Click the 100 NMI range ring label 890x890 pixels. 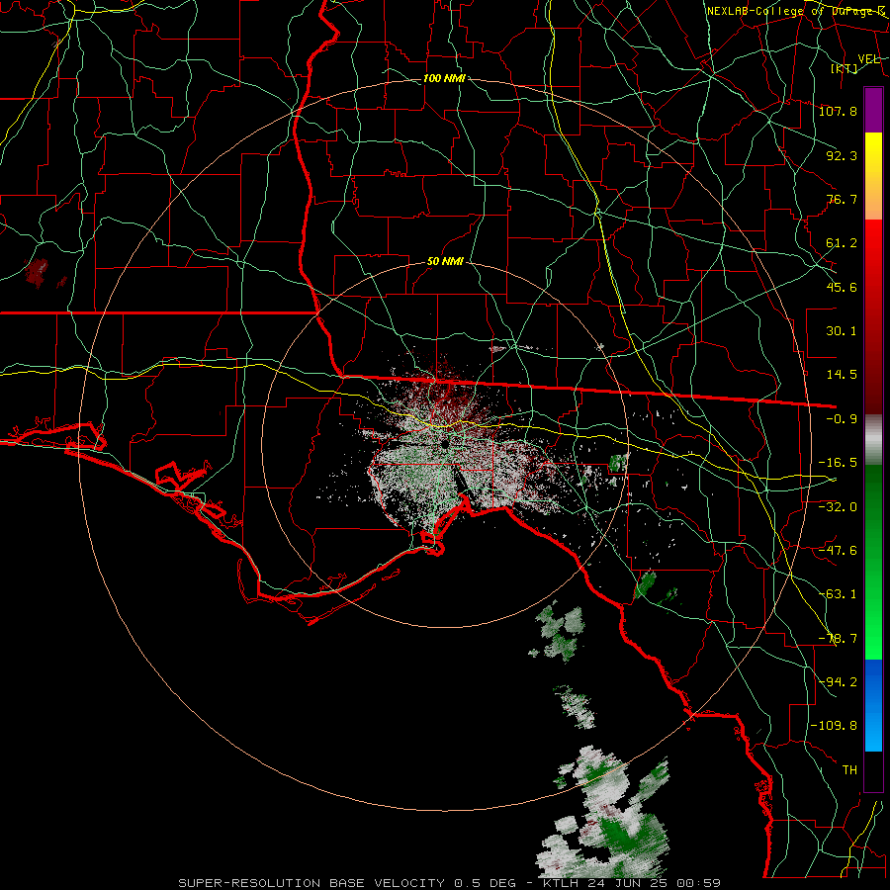pos(444,78)
